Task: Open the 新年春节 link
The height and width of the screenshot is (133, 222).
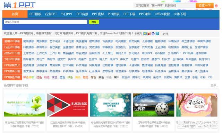Action: click(x=29, y=59)
